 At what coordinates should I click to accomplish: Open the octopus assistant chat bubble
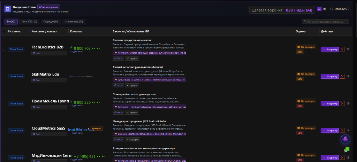tap(345, 139)
